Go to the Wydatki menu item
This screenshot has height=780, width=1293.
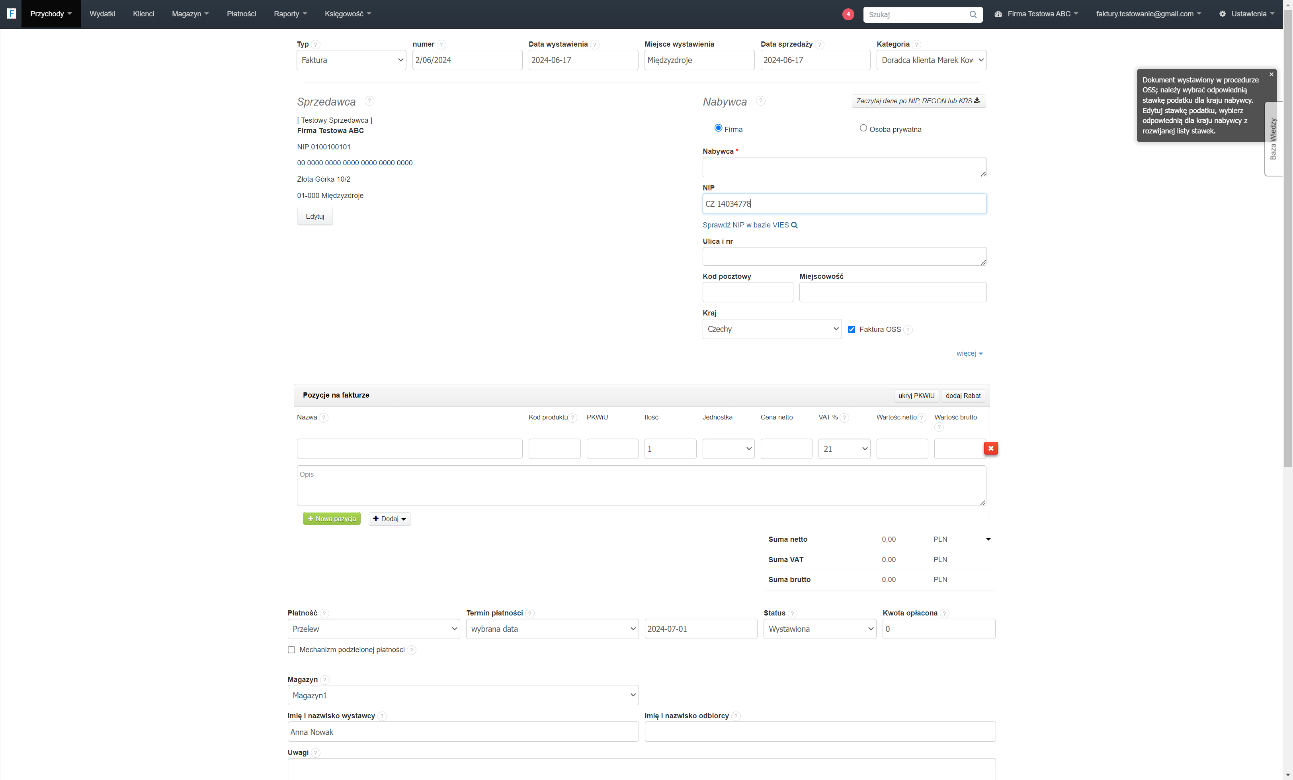(102, 14)
